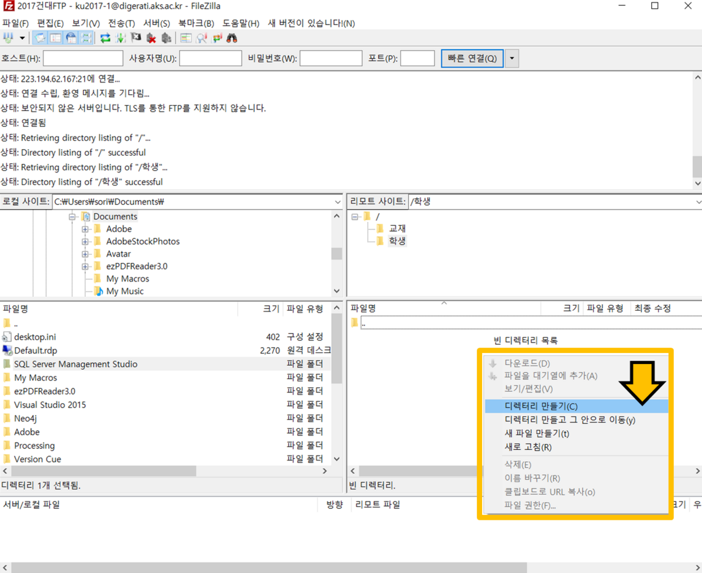Open the quick connect history dropdown
702x573 pixels.
[x=512, y=59]
